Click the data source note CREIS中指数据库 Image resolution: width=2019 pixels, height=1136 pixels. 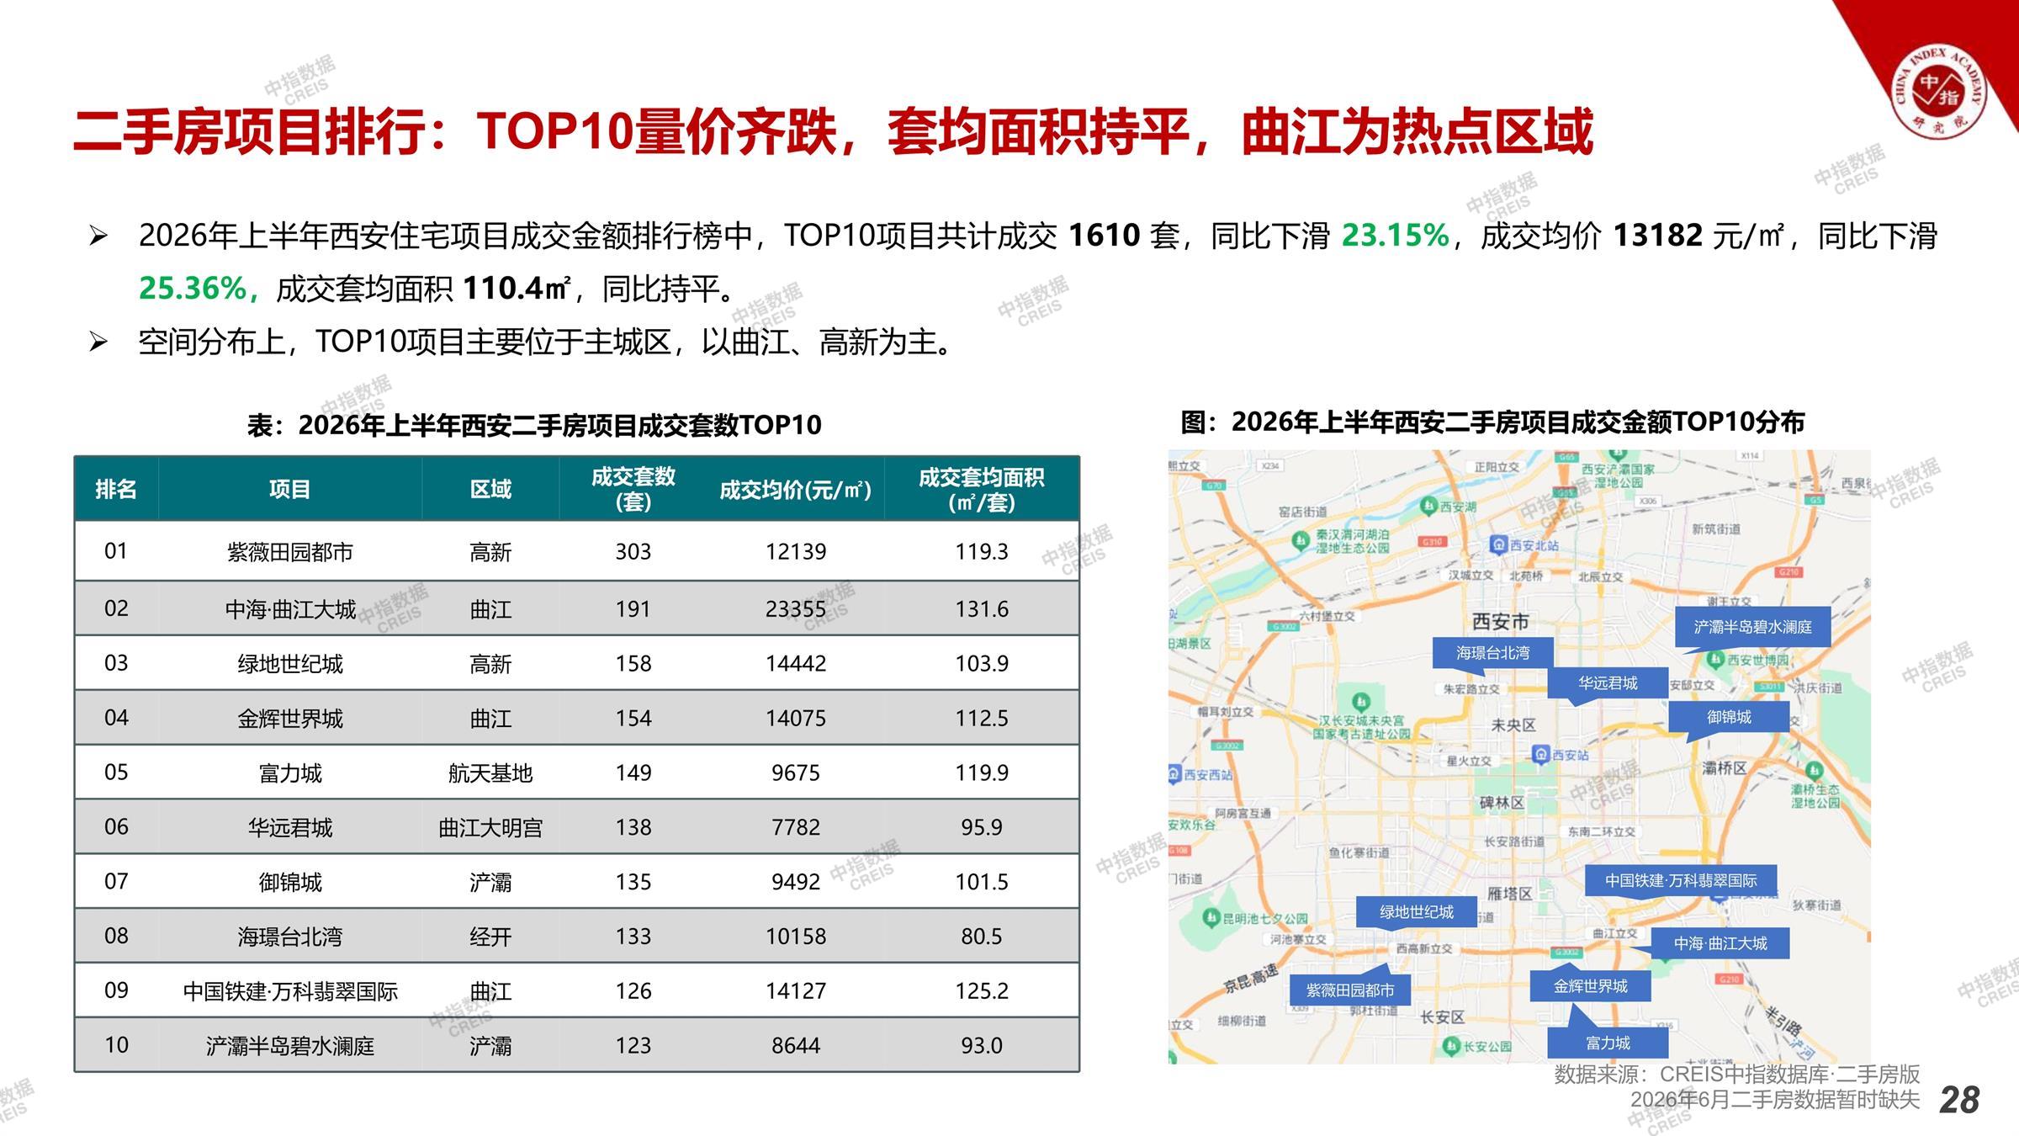(x=1736, y=1075)
